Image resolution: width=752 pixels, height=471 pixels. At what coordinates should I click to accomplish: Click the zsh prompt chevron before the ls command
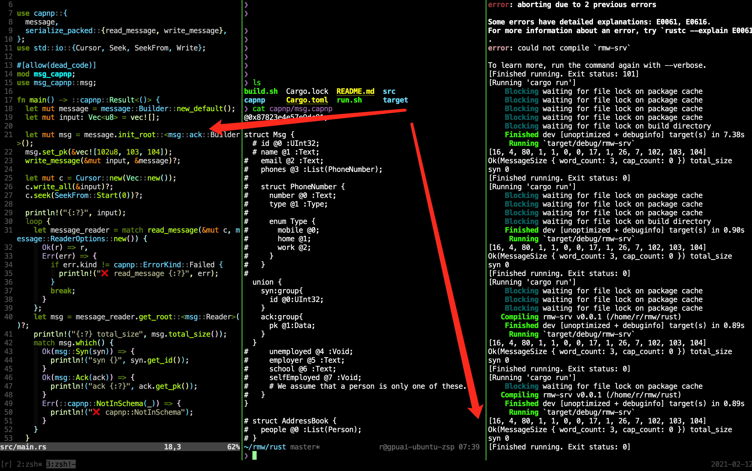[x=247, y=83]
